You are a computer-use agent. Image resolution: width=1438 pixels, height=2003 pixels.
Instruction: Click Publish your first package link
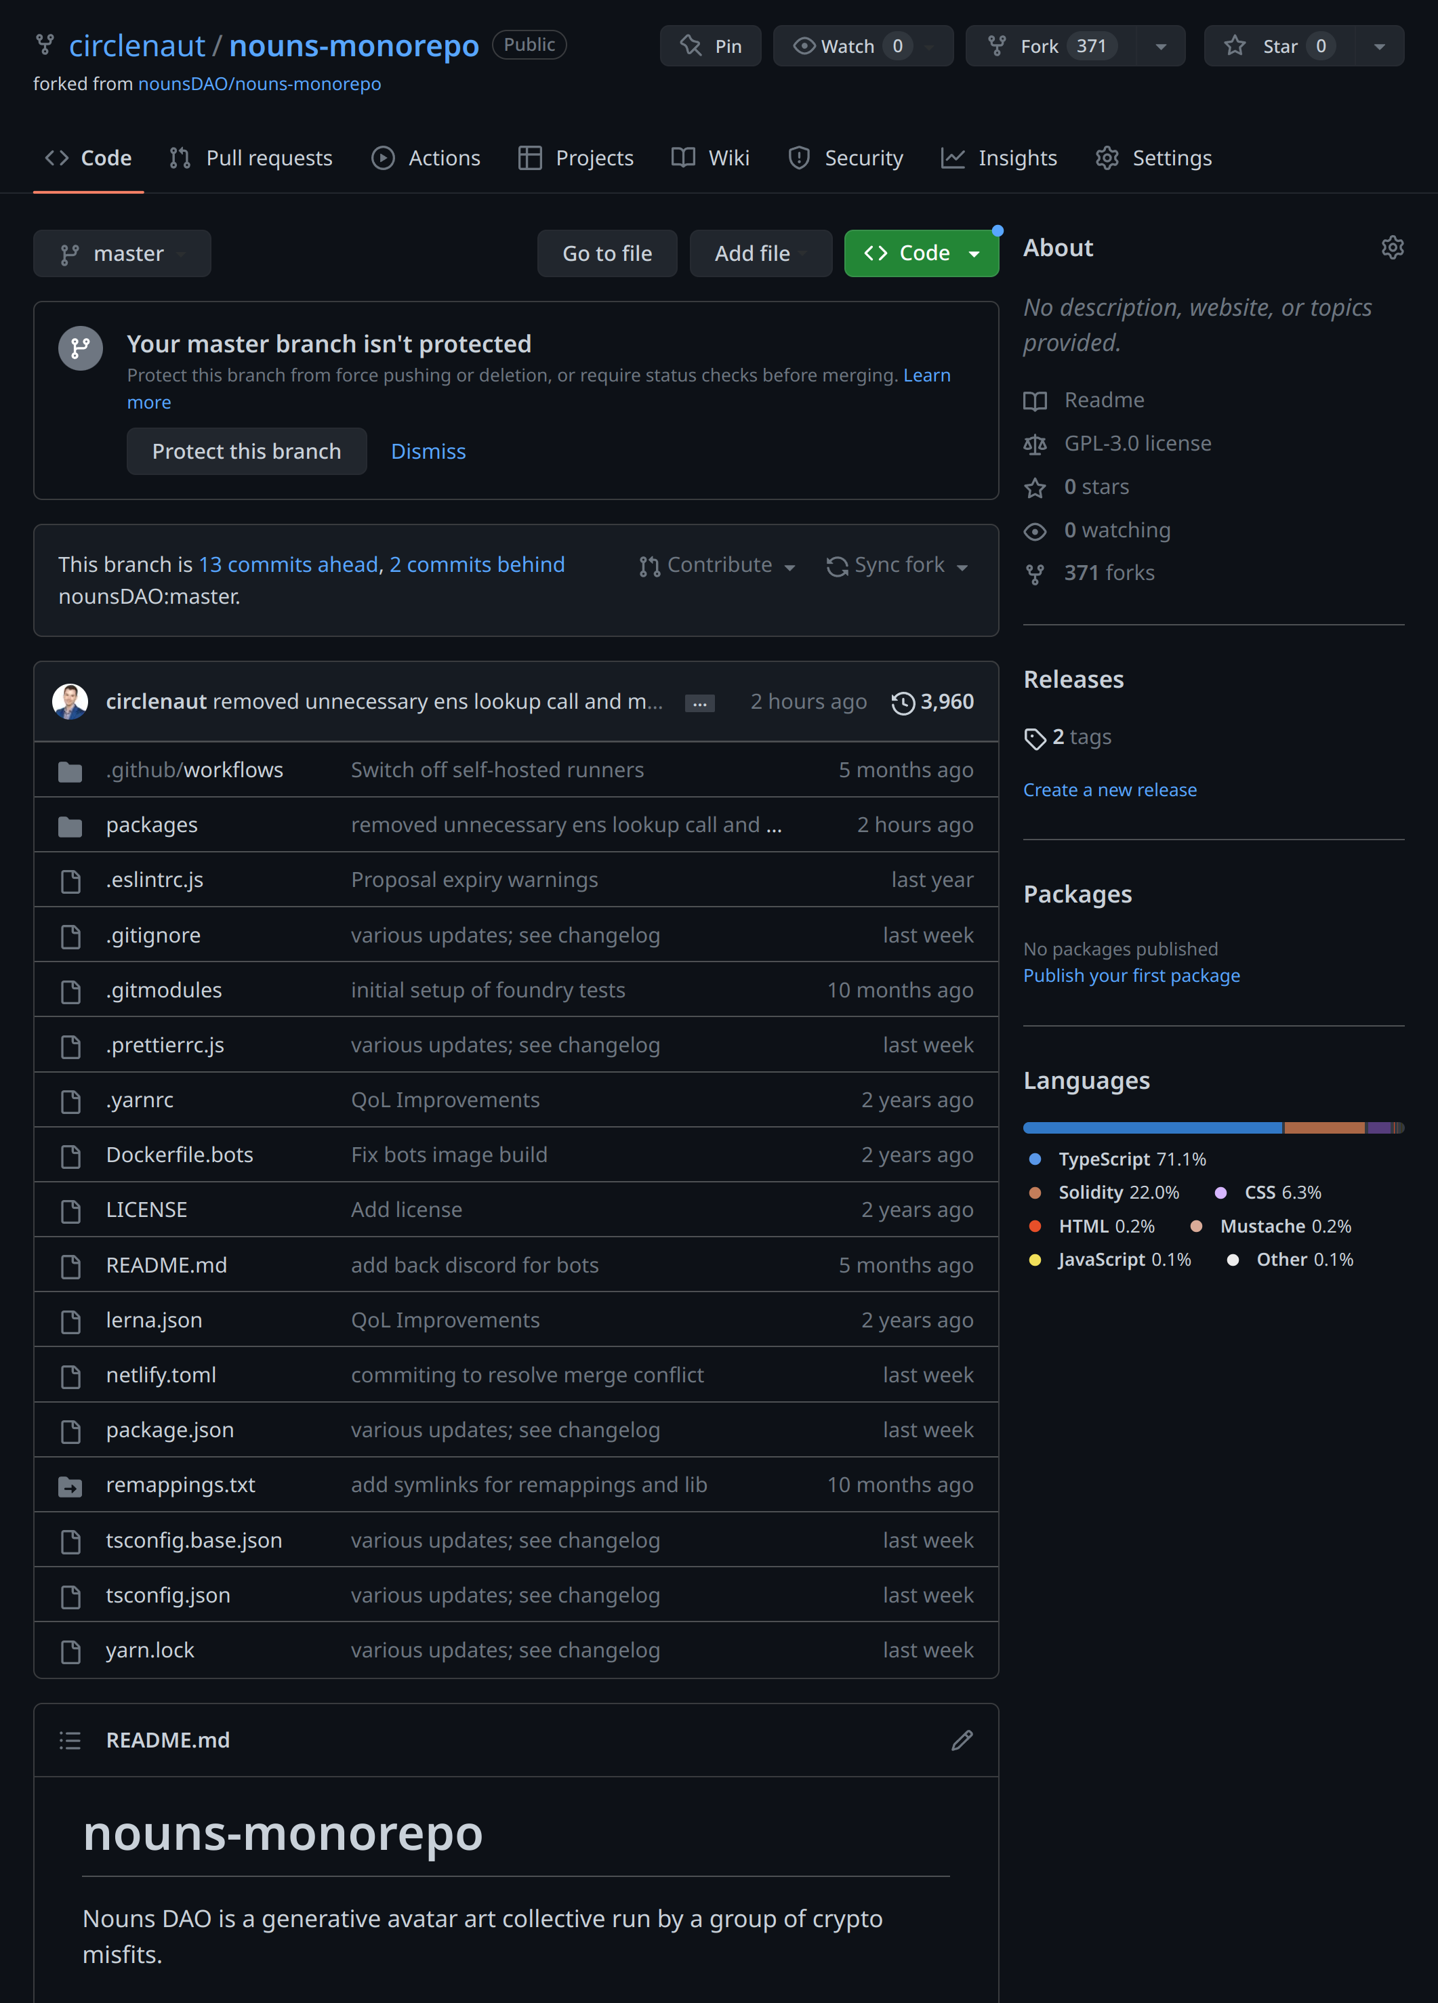point(1132,976)
